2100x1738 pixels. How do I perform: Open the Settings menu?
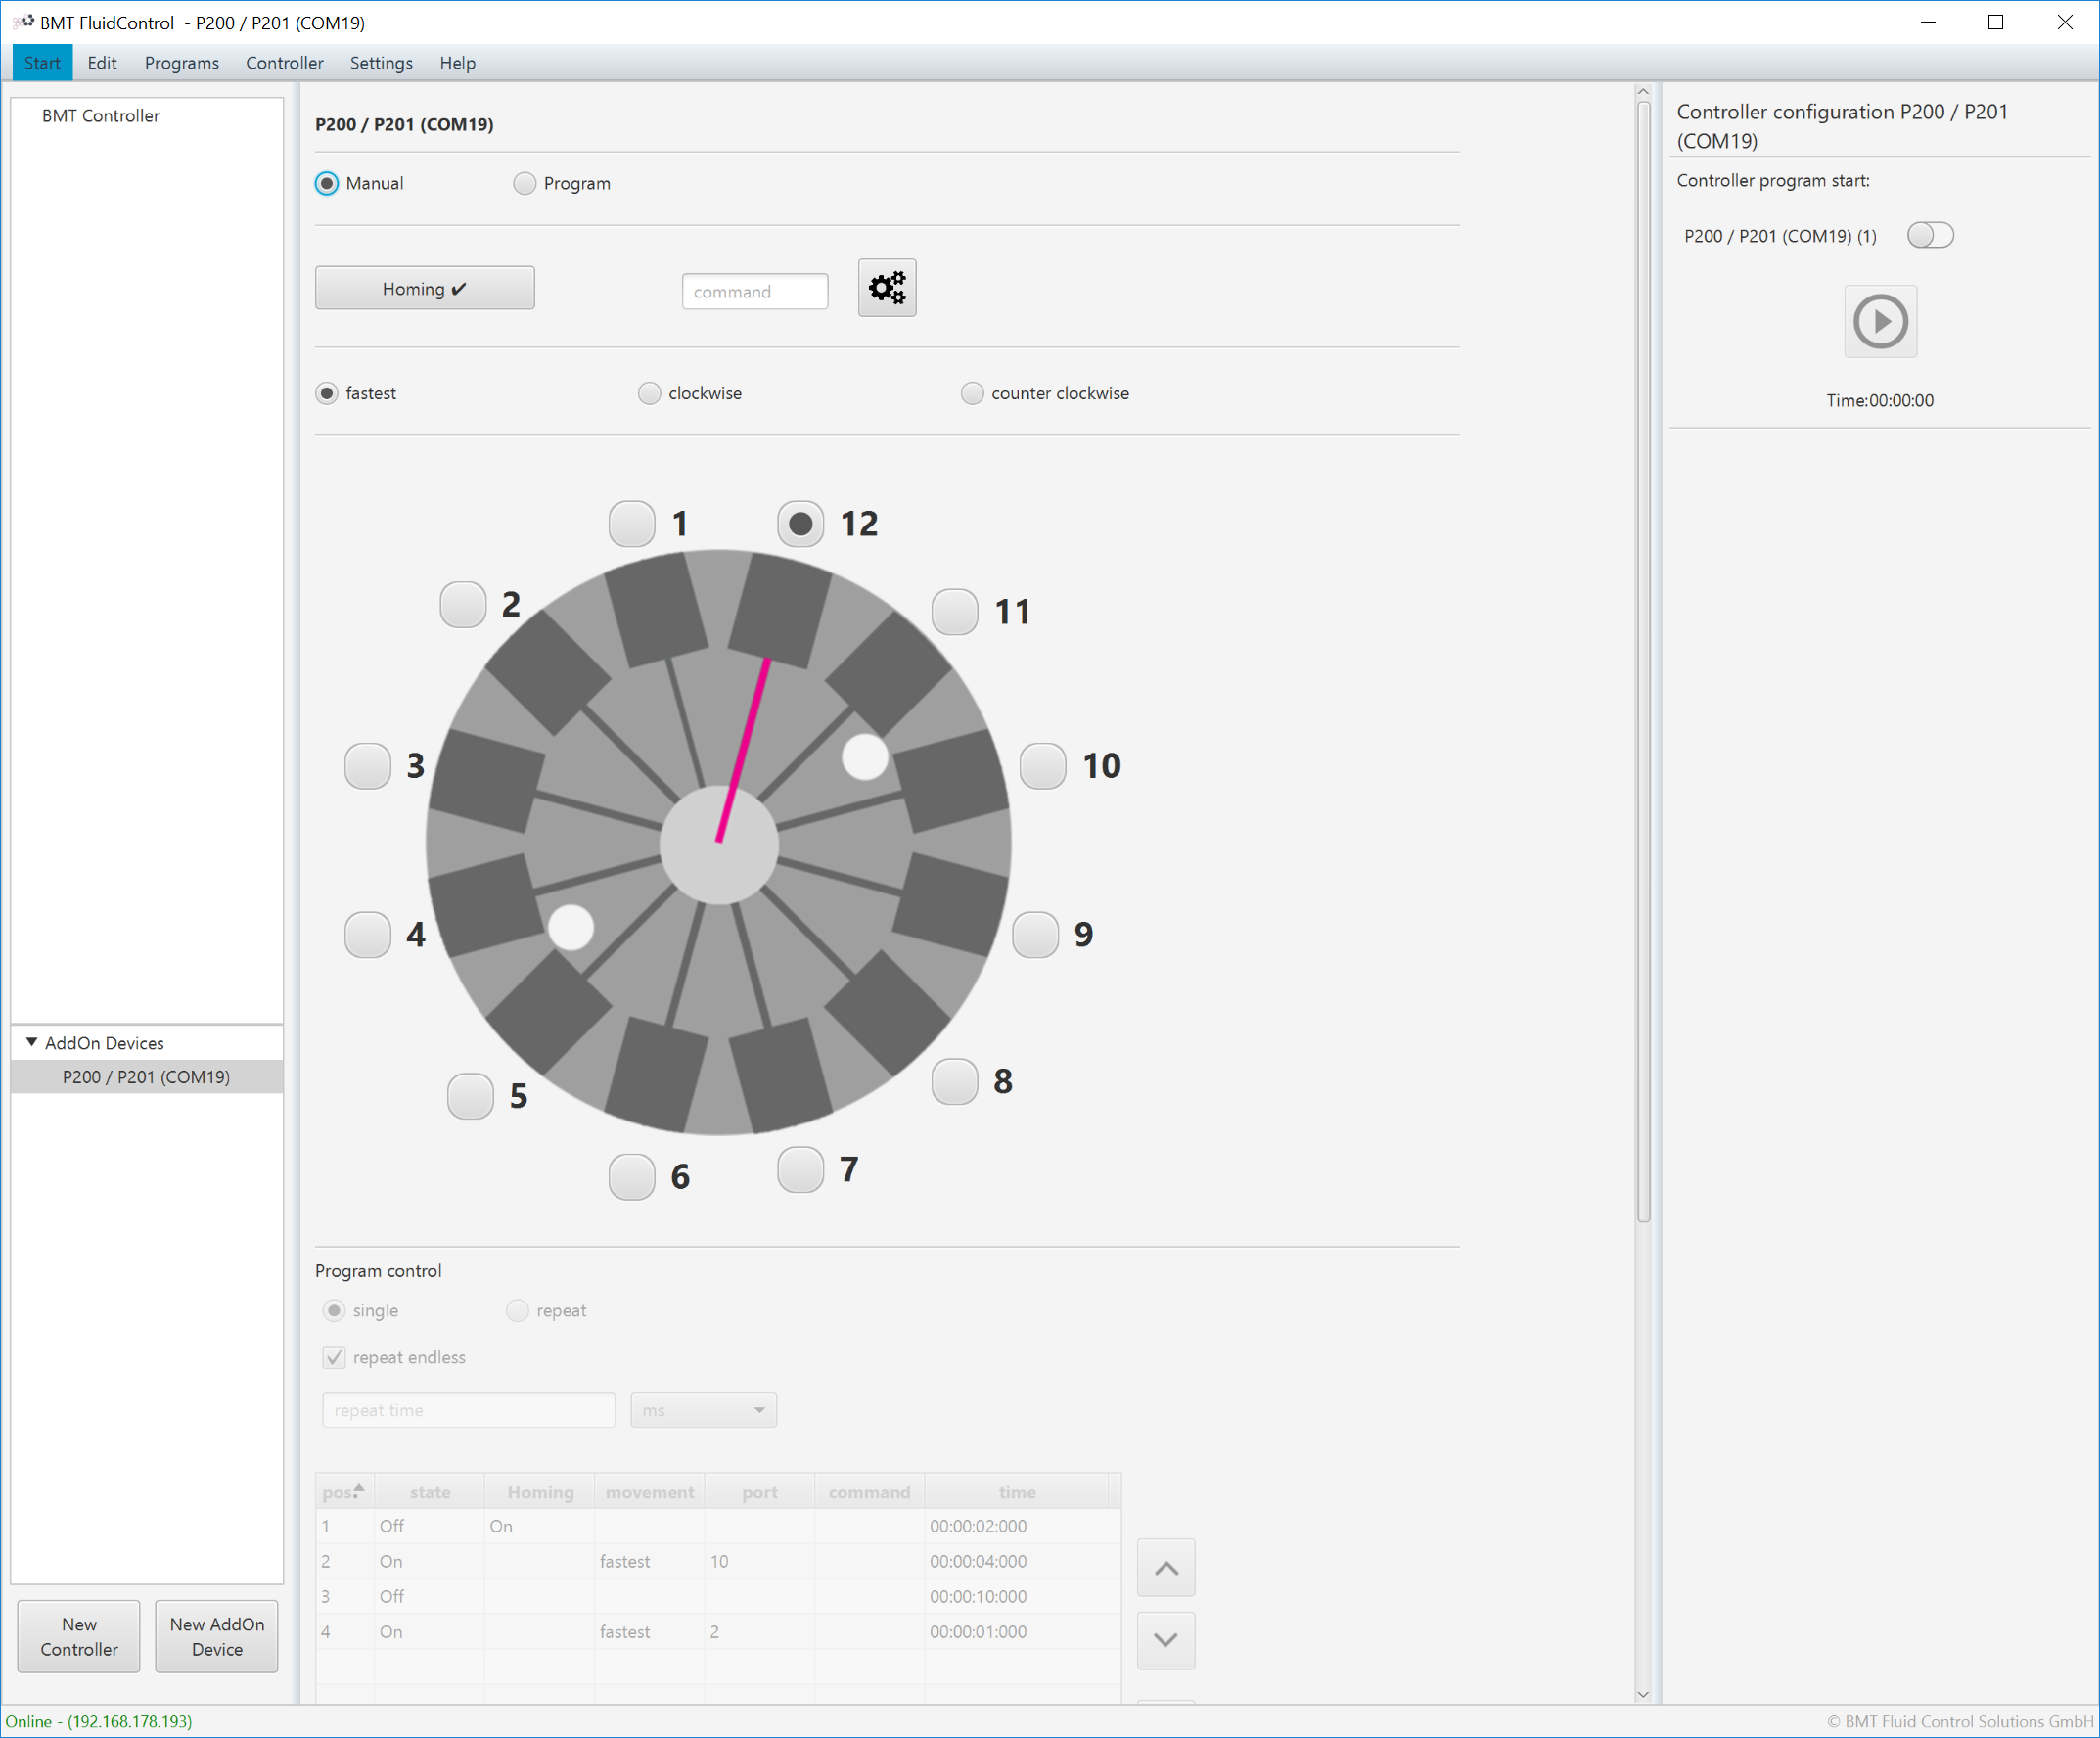[x=381, y=63]
